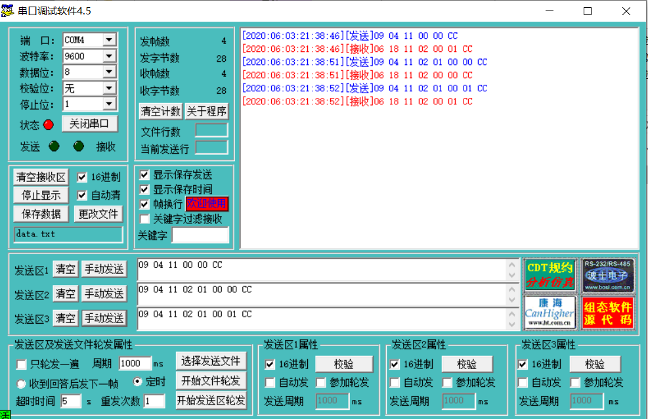
Task: Click the 开始文件轮发 button
Action: 213,382
